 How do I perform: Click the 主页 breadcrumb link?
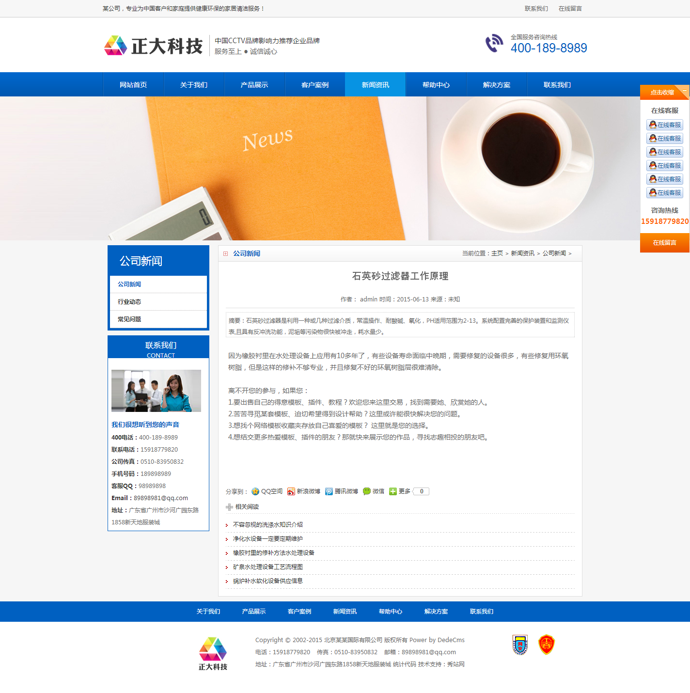(x=497, y=253)
